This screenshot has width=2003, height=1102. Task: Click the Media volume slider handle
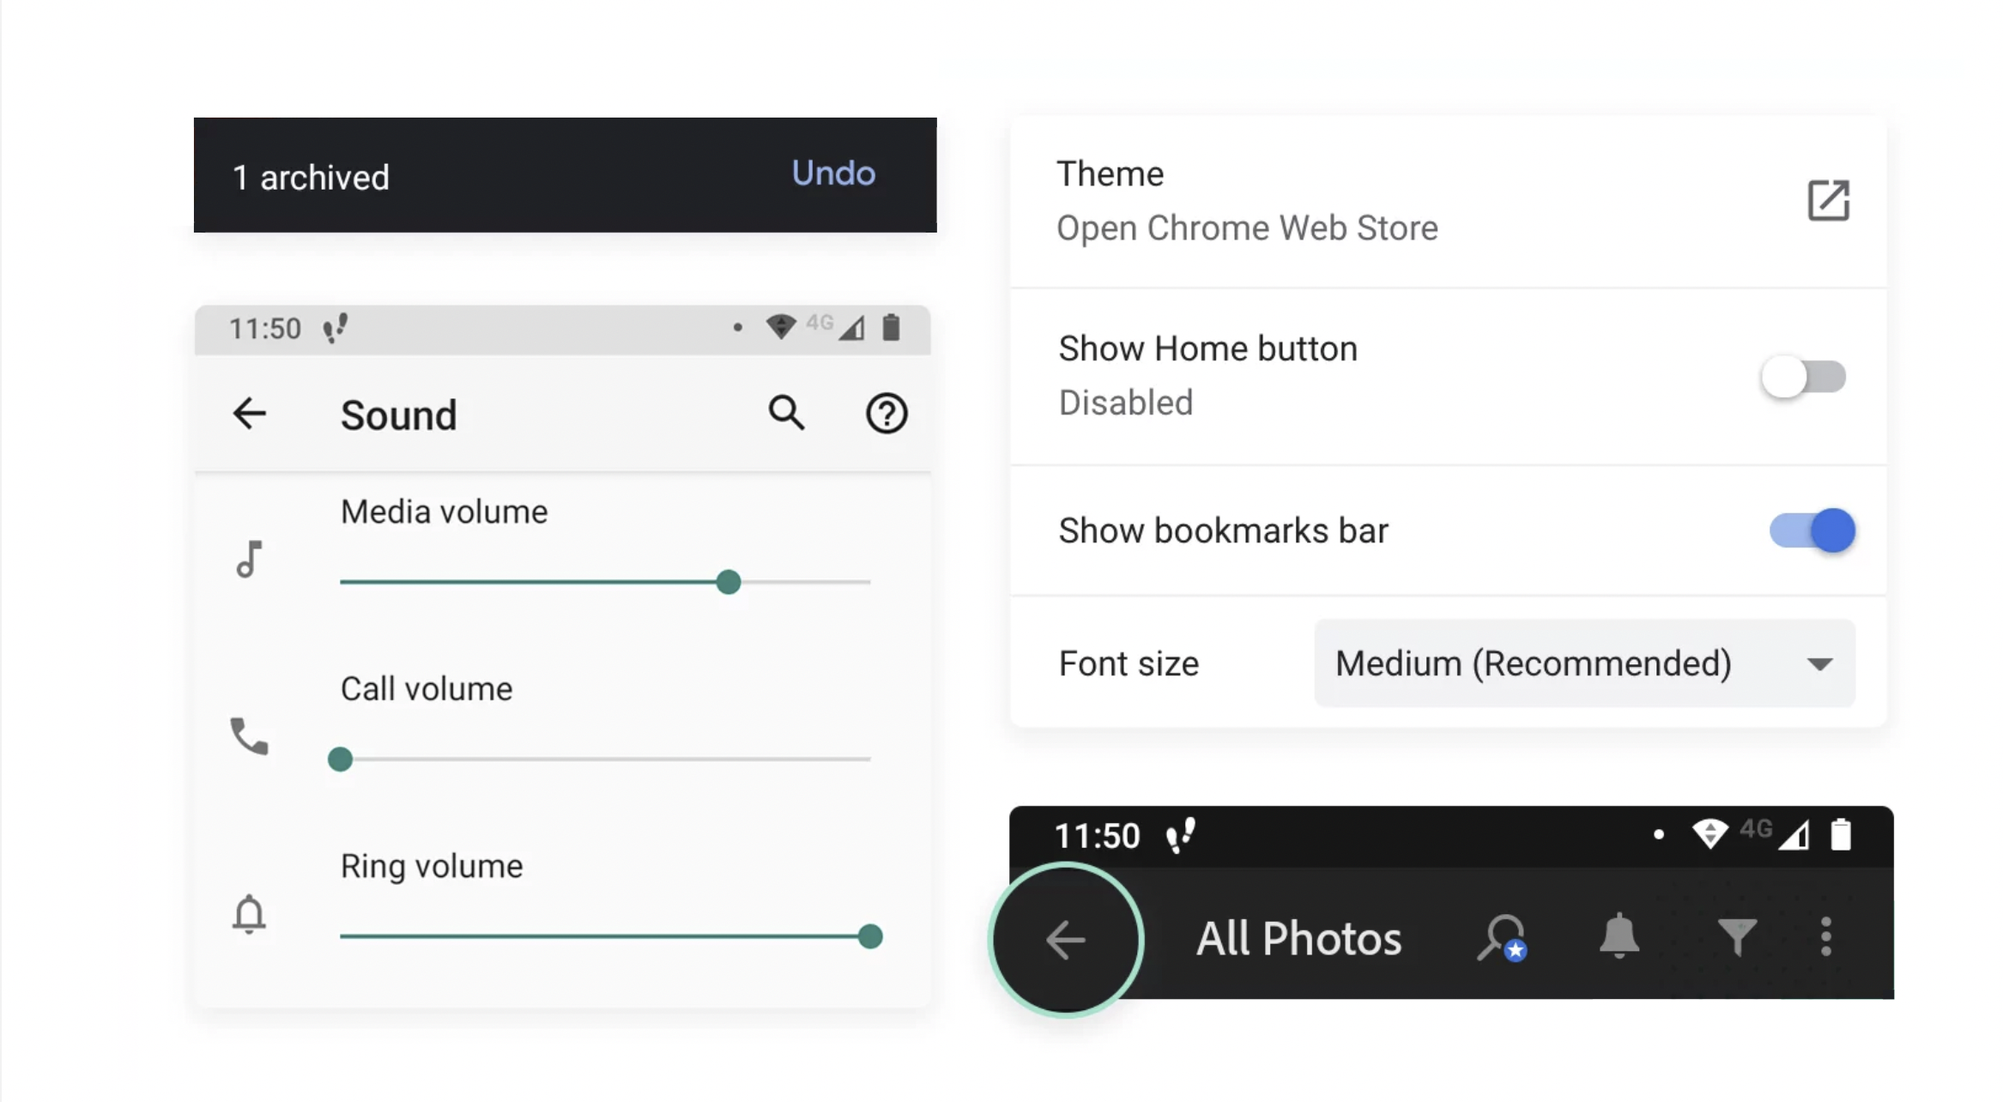pos(729,582)
